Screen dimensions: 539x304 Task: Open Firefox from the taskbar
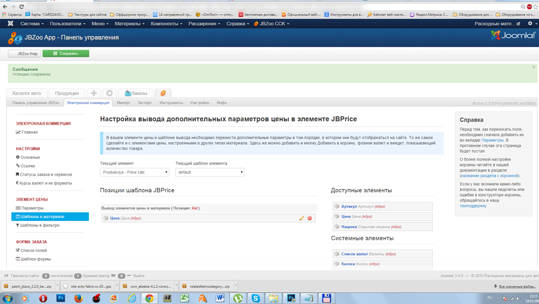78,298
